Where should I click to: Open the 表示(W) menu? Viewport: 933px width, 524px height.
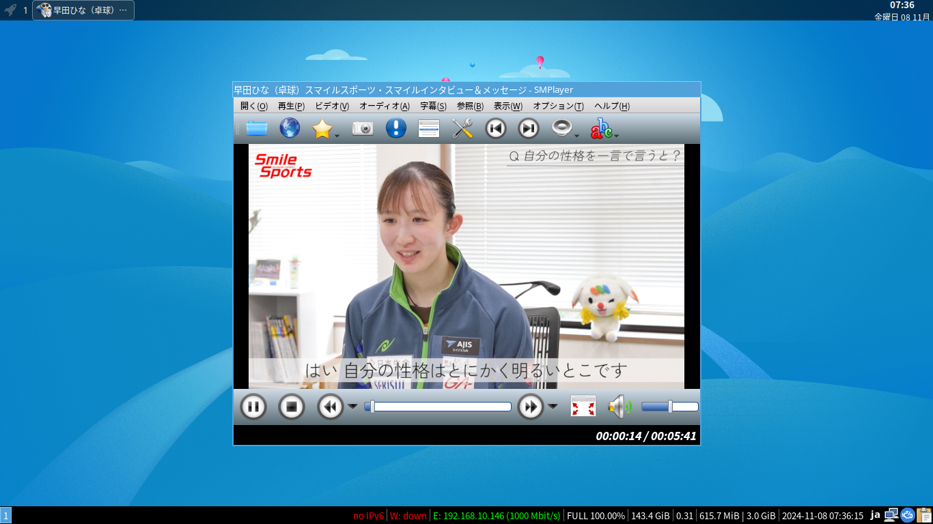pyautogui.click(x=507, y=106)
